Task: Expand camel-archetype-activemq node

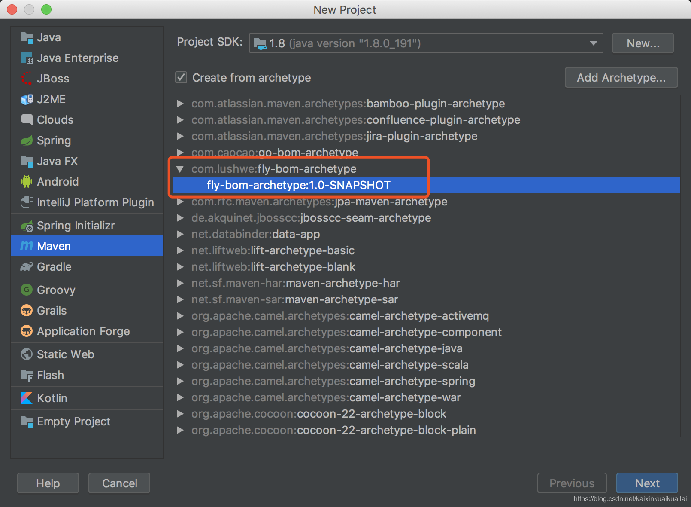Action: pyautogui.click(x=180, y=316)
